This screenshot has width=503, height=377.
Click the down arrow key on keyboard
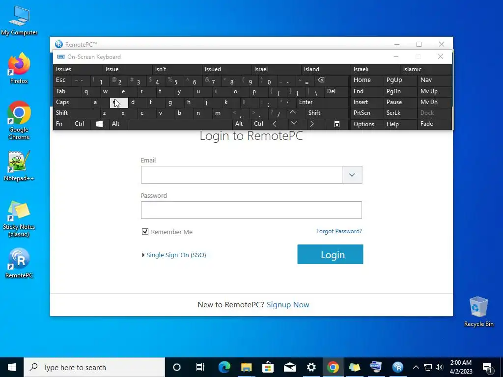tap(294, 124)
